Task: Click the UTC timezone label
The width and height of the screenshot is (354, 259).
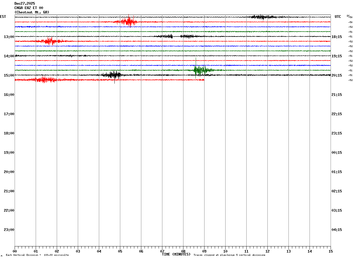Action: (338, 17)
